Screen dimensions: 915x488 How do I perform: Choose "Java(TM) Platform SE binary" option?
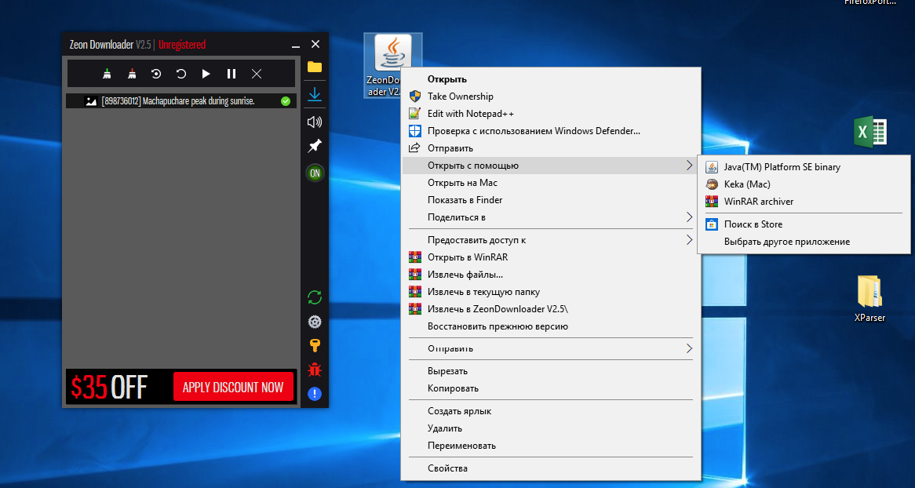pos(782,167)
